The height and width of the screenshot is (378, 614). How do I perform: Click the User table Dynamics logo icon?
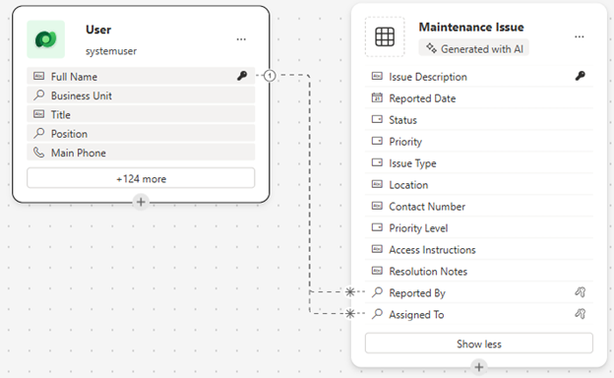pyautogui.click(x=46, y=39)
